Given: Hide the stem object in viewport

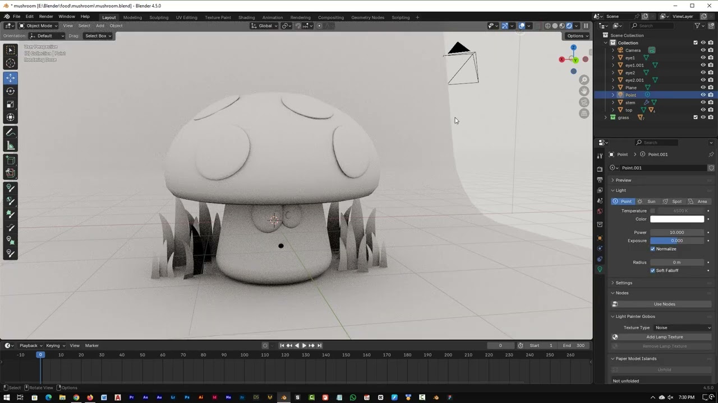Looking at the screenshot, I should tap(703, 102).
